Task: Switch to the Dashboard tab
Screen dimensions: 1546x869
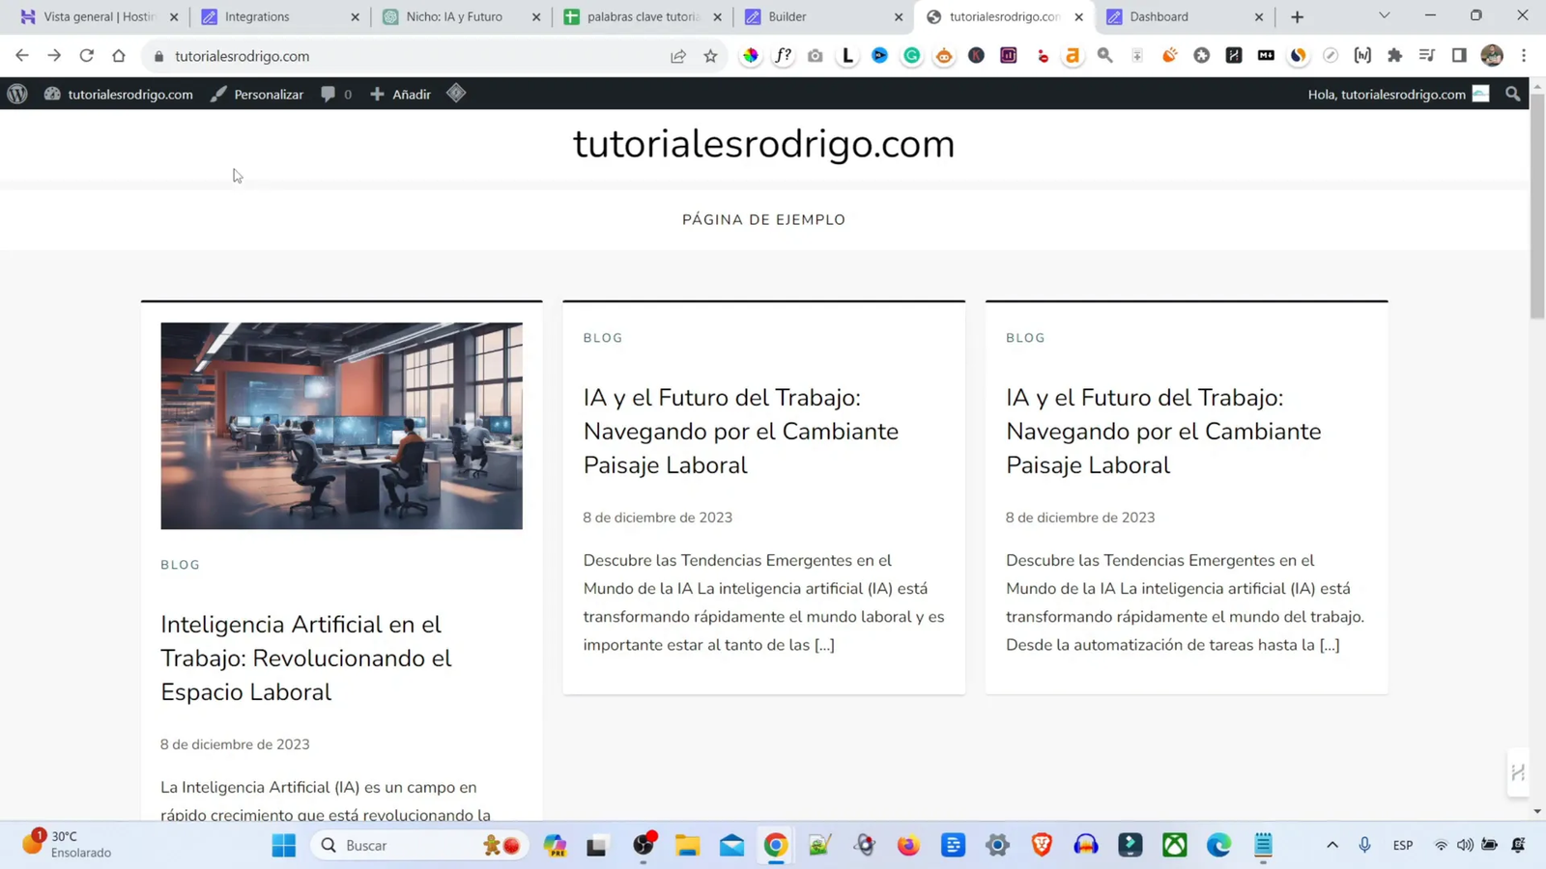Action: pyautogui.click(x=1159, y=16)
